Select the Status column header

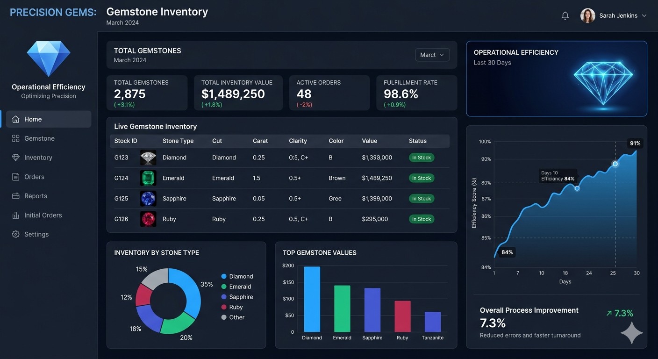click(417, 141)
